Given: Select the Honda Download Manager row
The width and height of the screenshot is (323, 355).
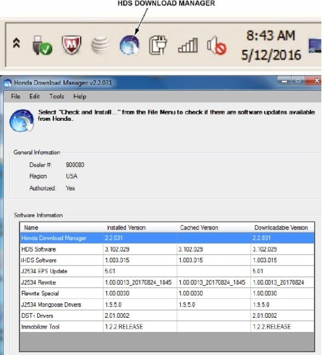Looking at the screenshot, I should [167, 238].
